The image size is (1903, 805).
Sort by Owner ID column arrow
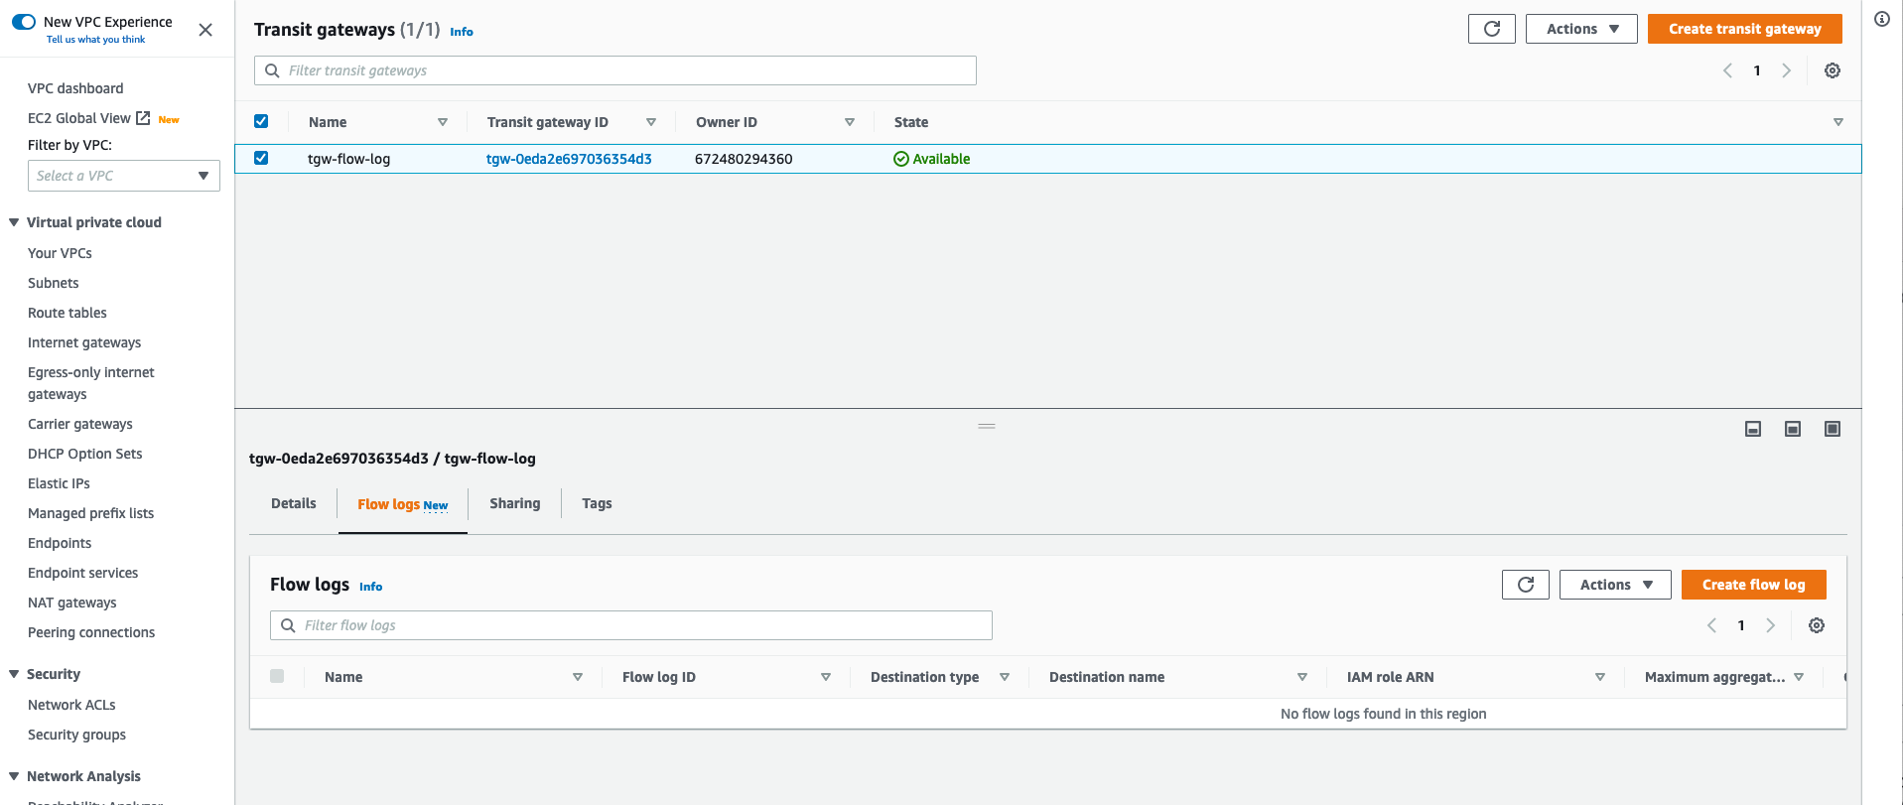click(x=850, y=122)
